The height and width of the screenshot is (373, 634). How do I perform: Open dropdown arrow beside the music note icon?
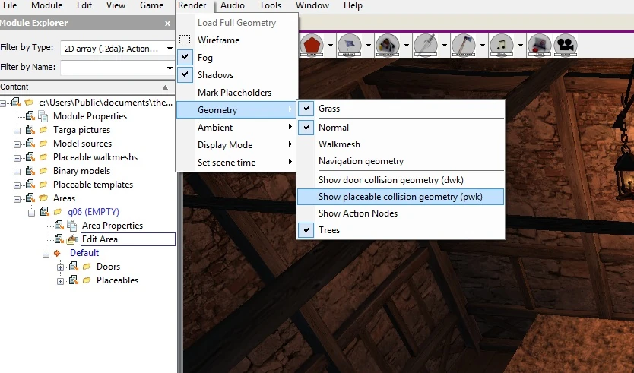(521, 45)
